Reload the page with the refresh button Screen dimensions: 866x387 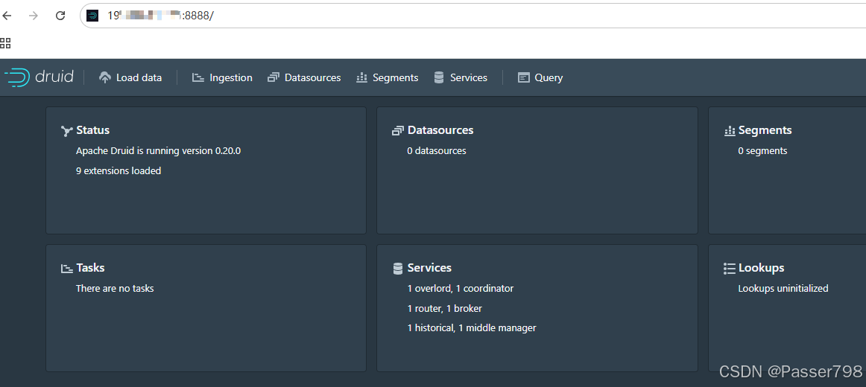[61, 16]
